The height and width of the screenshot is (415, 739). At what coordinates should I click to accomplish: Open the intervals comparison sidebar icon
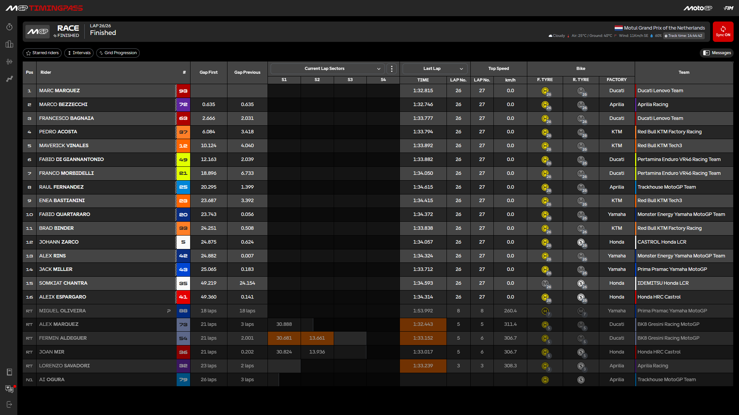coord(9,61)
